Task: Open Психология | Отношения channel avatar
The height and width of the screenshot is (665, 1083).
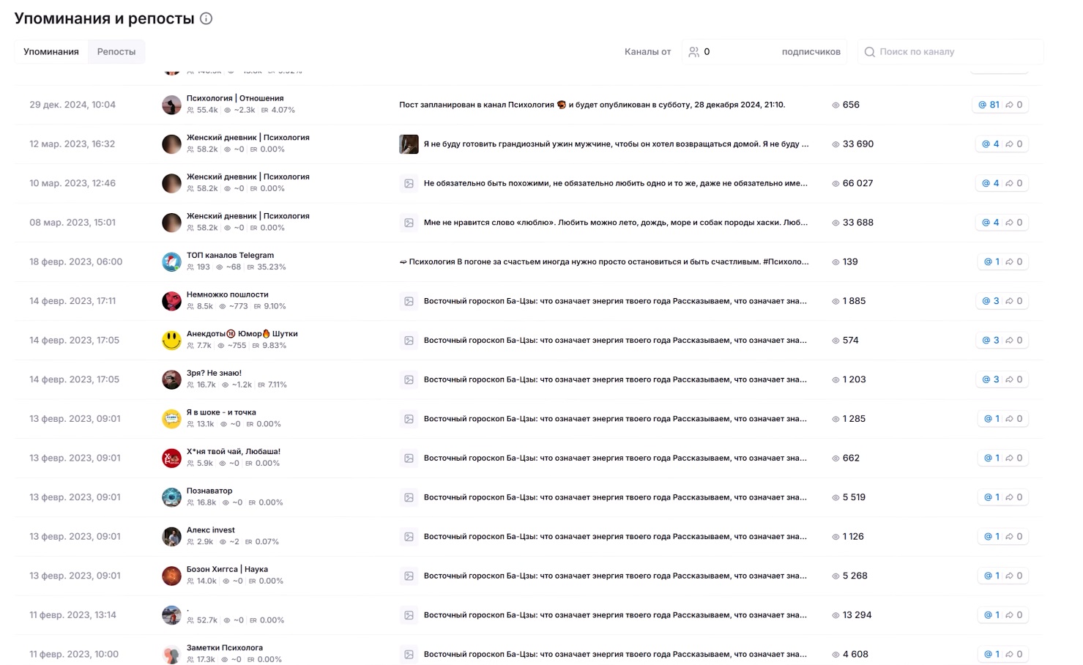Action: point(171,105)
